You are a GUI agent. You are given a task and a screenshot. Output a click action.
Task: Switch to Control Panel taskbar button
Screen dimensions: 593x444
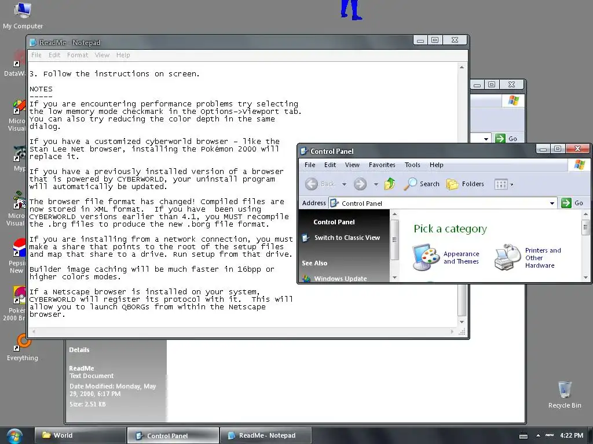click(173, 435)
